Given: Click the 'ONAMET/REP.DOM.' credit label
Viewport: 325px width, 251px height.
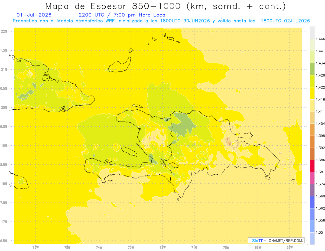Looking at the screenshot, I should coord(286,240).
